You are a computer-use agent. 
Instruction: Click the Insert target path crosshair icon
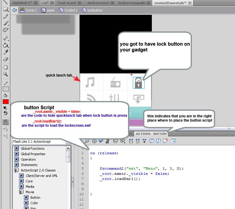pyautogui.click(x=94, y=141)
